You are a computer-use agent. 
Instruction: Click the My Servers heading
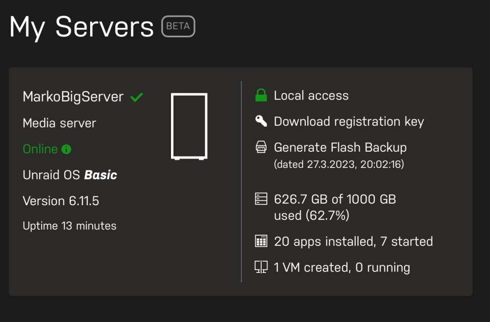[81, 27]
